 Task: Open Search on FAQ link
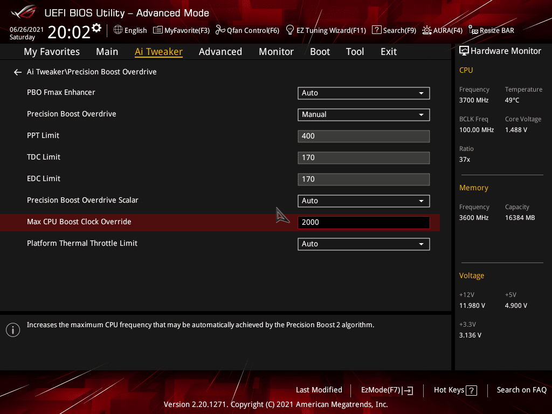pyautogui.click(x=522, y=390)
